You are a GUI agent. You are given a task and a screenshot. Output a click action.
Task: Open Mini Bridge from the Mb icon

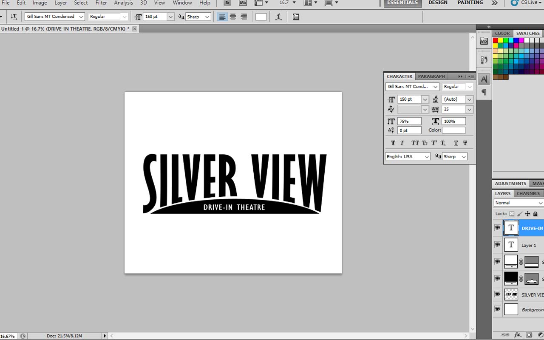coord(243,3)
